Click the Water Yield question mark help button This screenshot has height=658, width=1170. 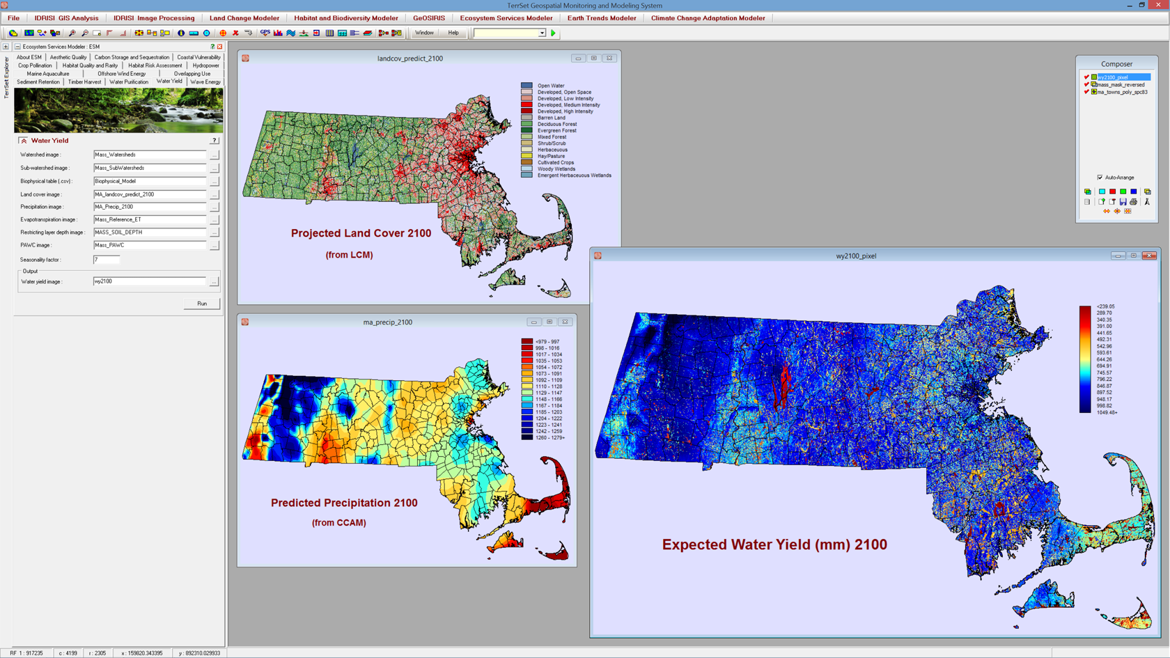click(214, 141)
